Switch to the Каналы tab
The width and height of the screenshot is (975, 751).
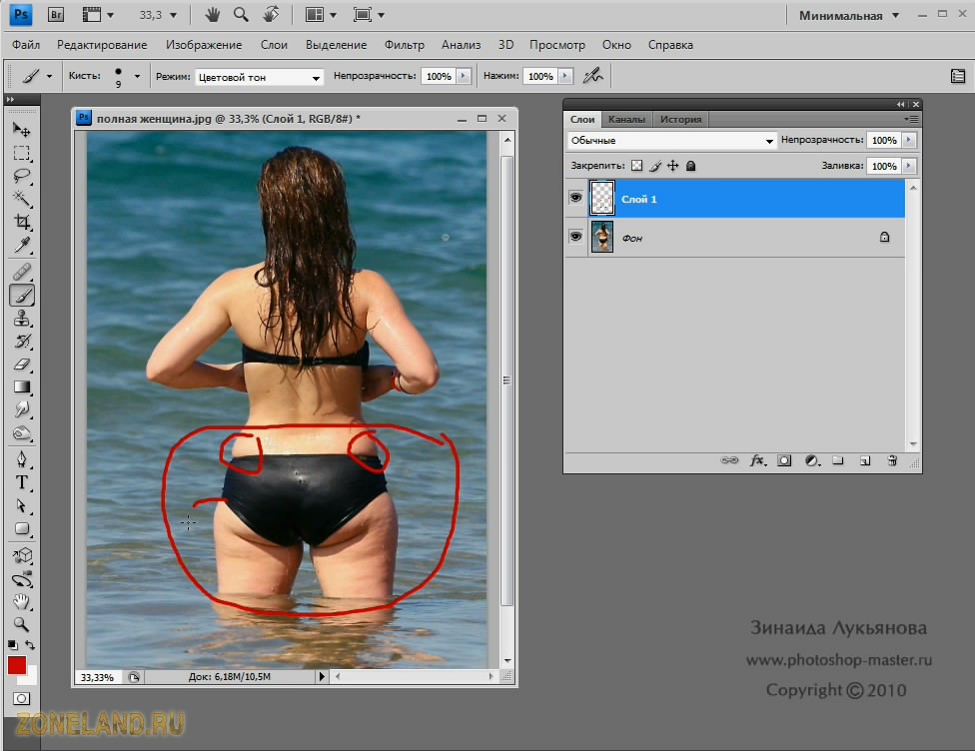(626, 119)
